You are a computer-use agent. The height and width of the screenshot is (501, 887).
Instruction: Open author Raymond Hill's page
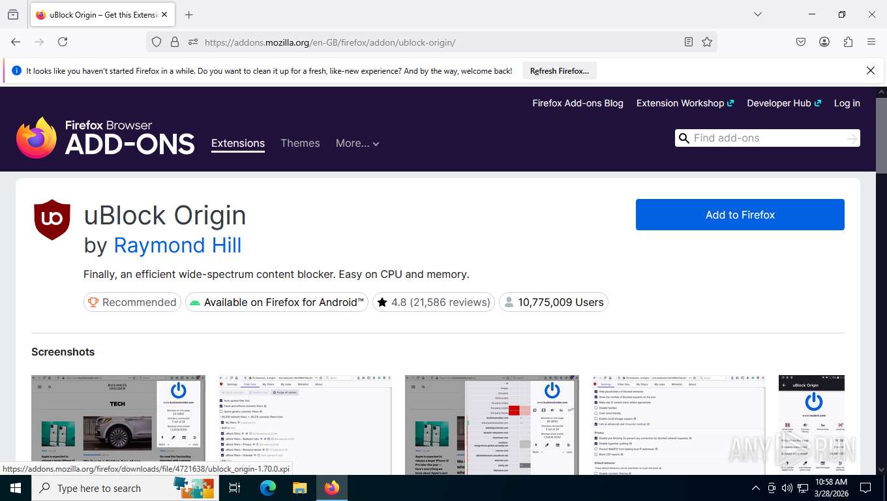coord(177,245)
